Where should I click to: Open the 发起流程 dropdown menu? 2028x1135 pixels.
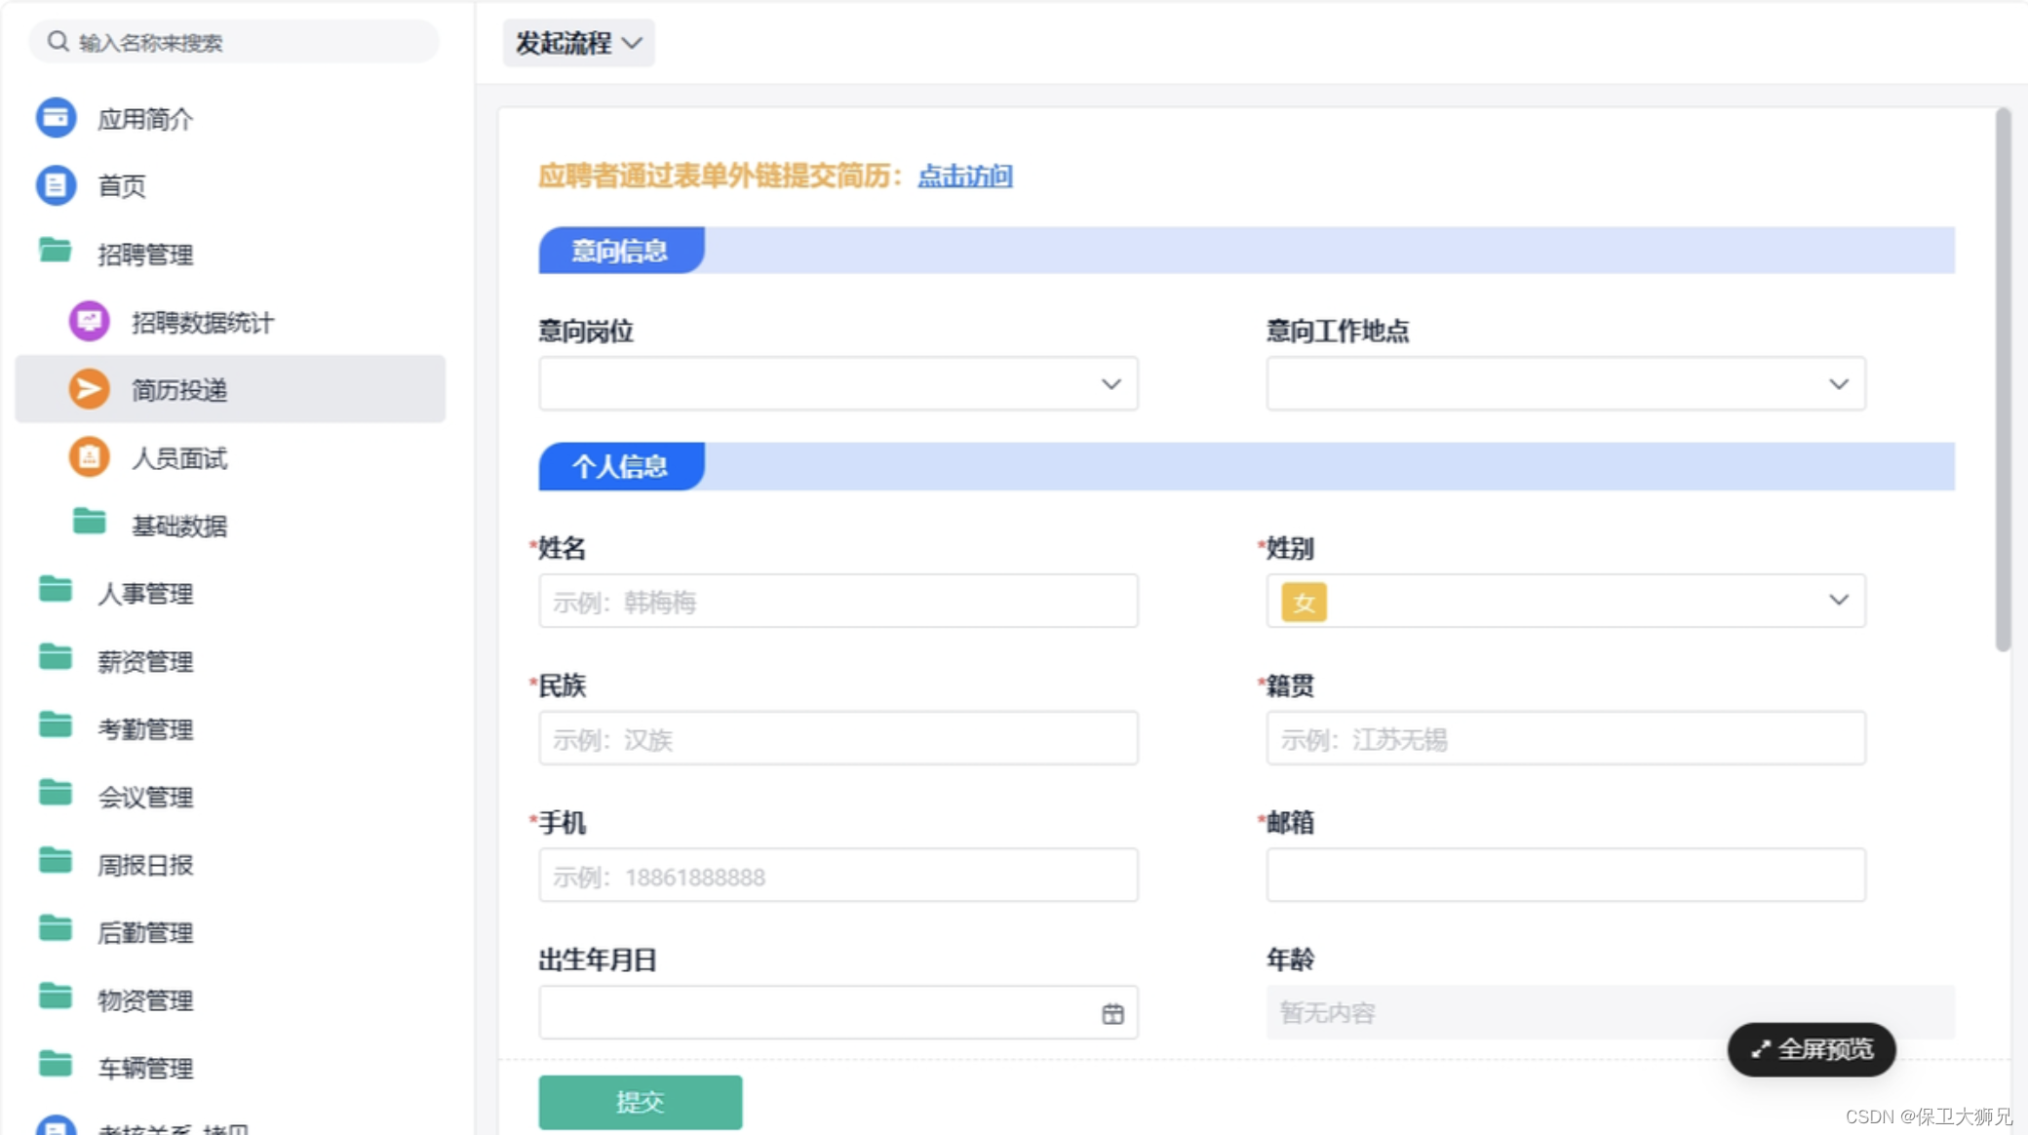point(578,43)
